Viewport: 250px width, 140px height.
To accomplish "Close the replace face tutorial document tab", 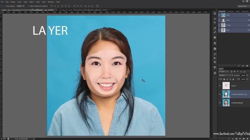I will [x=56, y=10].
